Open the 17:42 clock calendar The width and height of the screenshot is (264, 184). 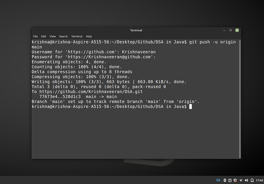[x=259, y=180]
